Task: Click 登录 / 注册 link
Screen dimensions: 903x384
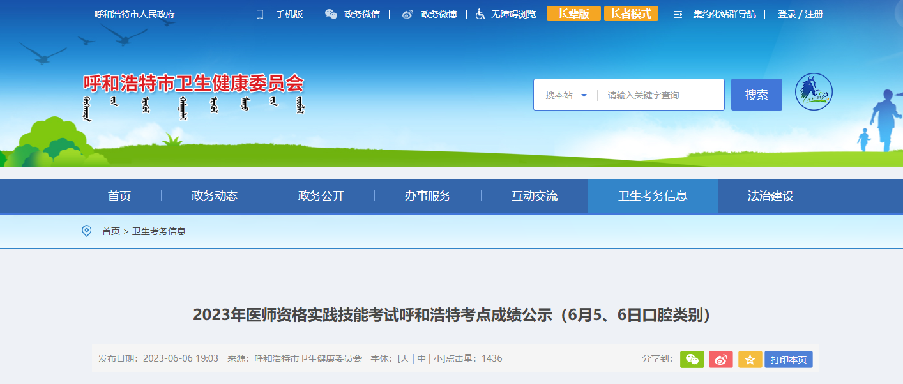Action: [800, 14]
